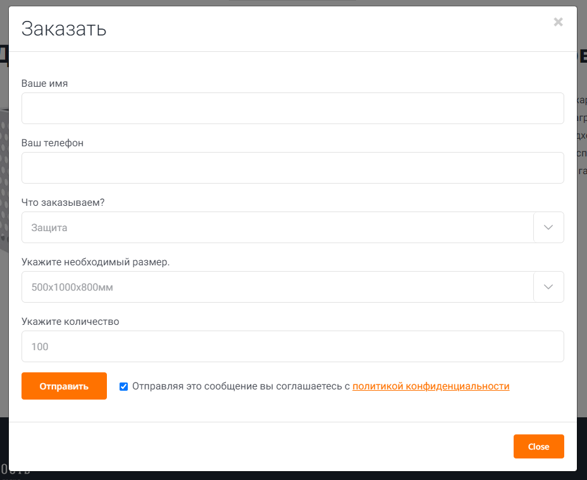
Task: Click the "Что заказываем?" label
Action: coord(63,203)
